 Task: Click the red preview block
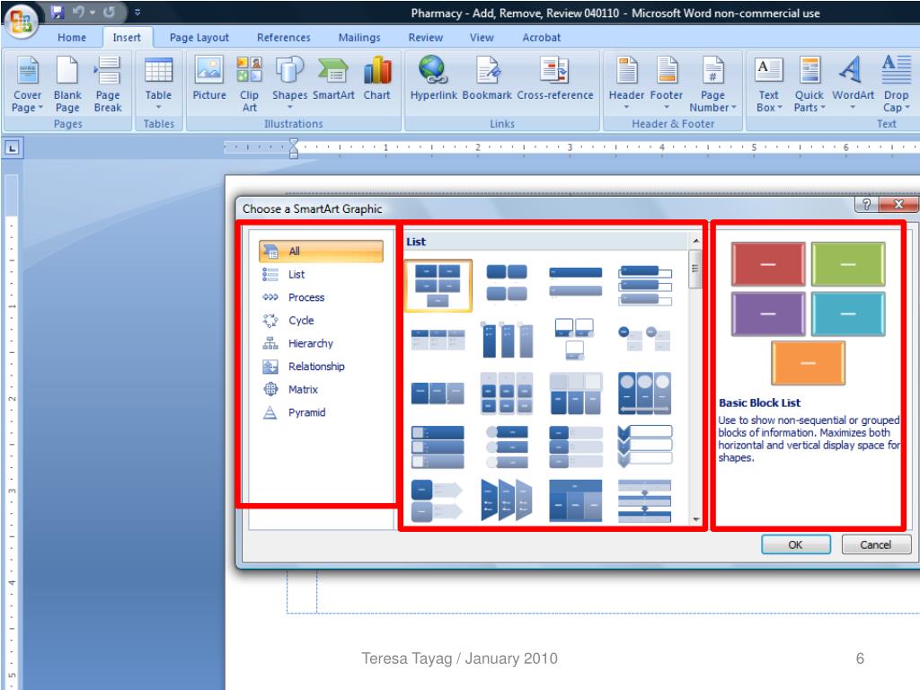[x=768, y=265]
